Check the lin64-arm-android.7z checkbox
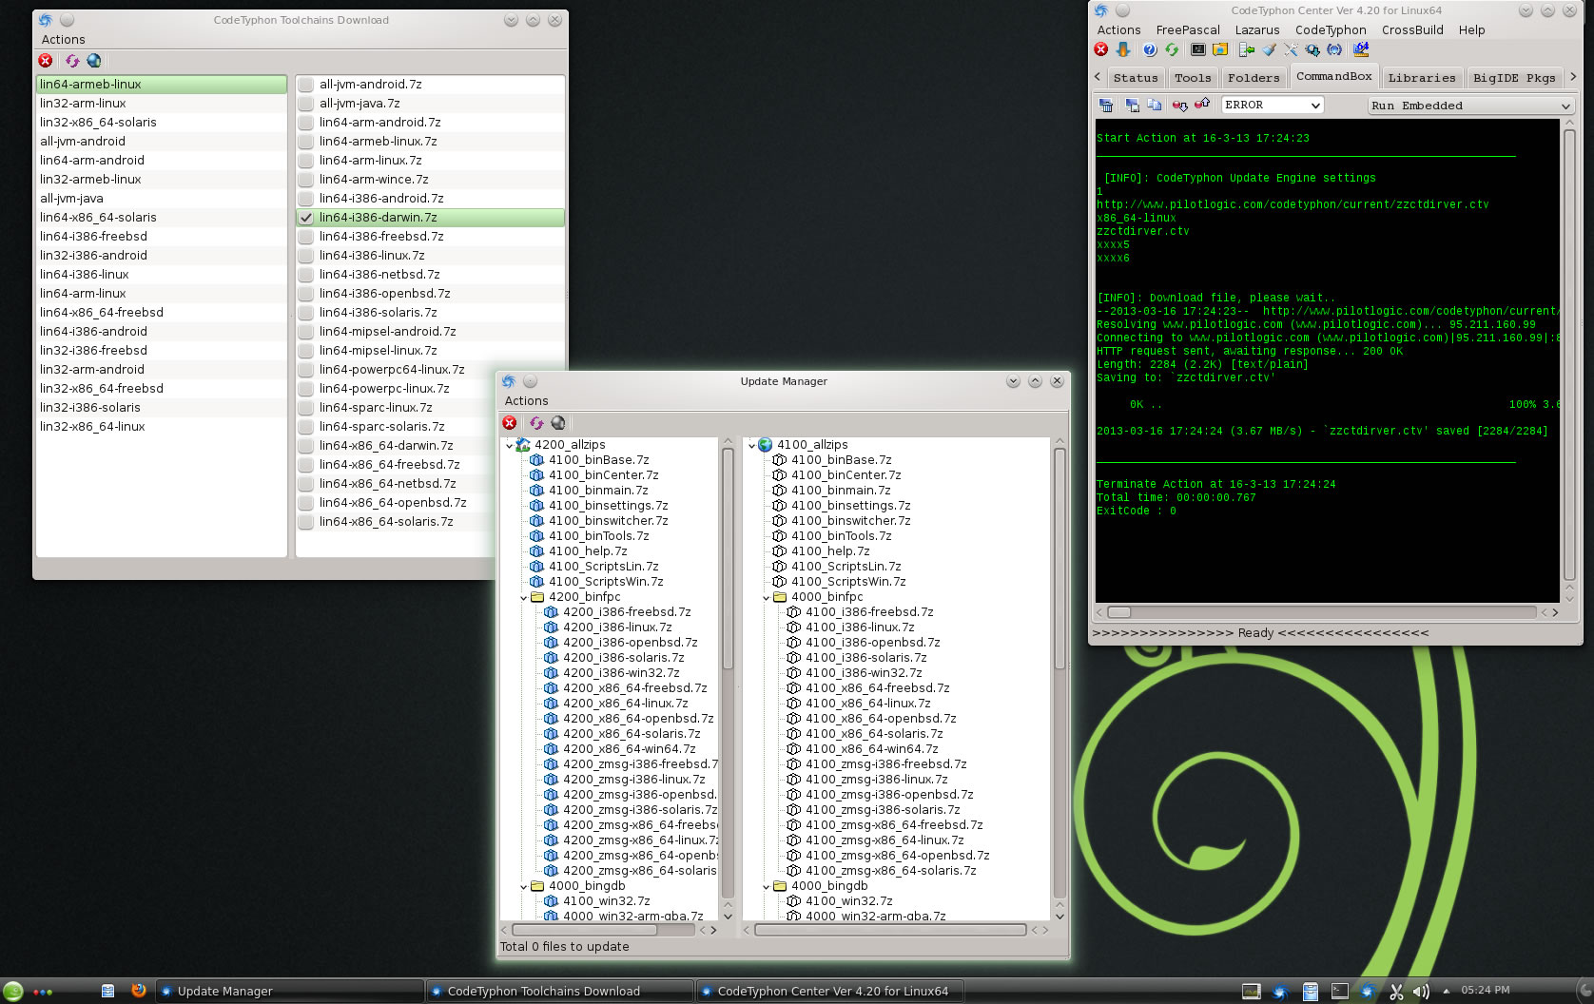1594x1004 pixels. [x=306, y=123]
